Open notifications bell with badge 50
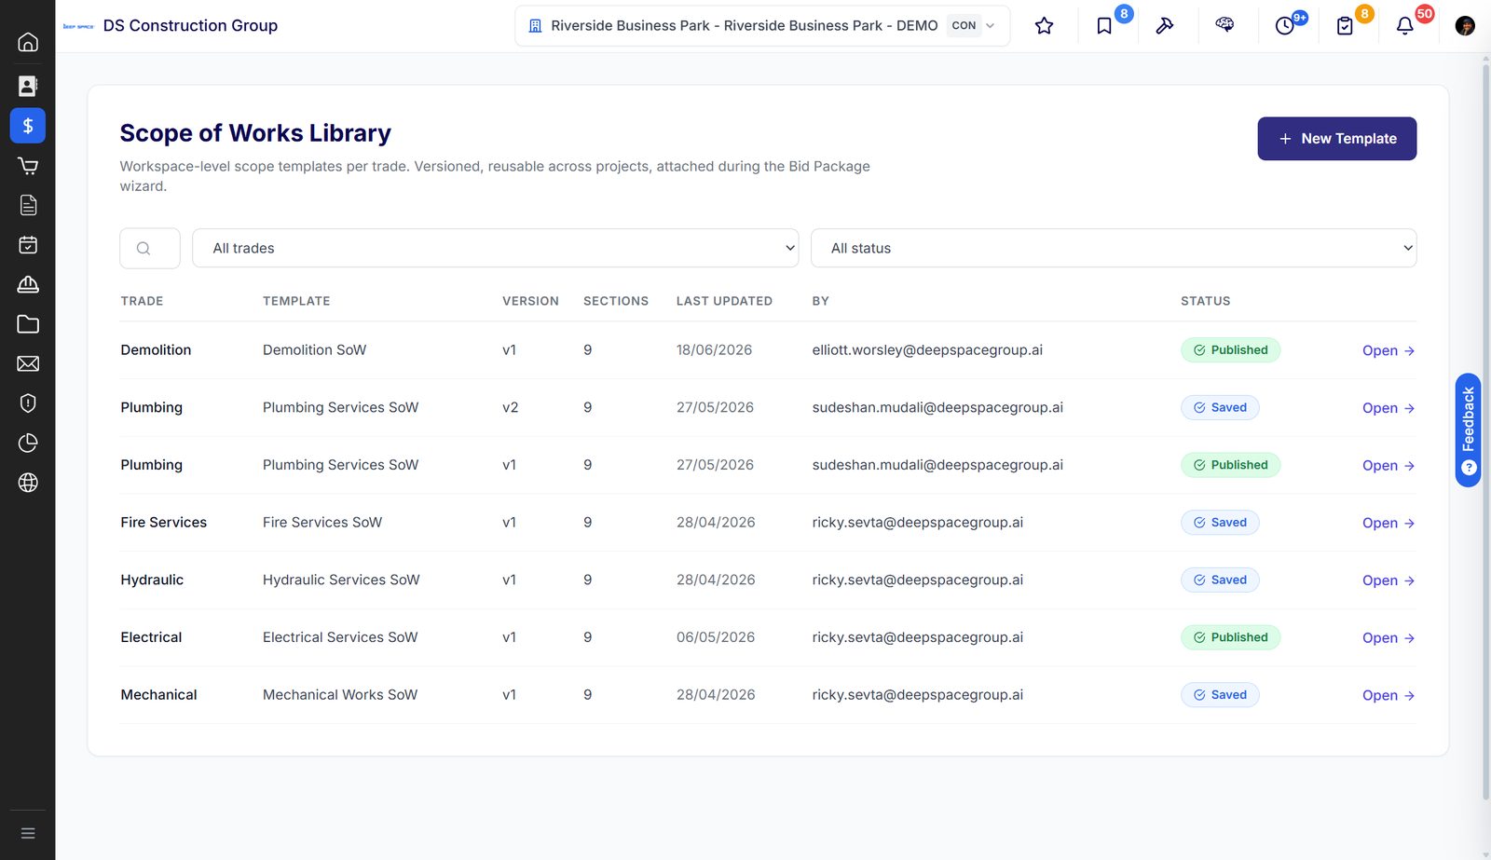1491x860 pixels. click(1405, 26)
